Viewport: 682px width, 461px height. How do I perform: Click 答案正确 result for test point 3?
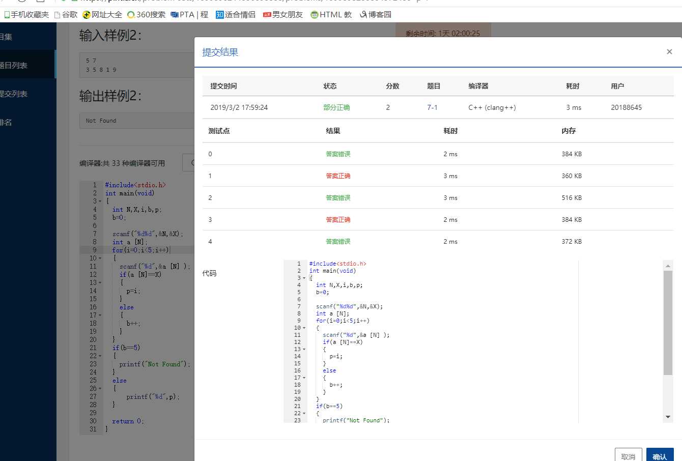click(338, 219)
